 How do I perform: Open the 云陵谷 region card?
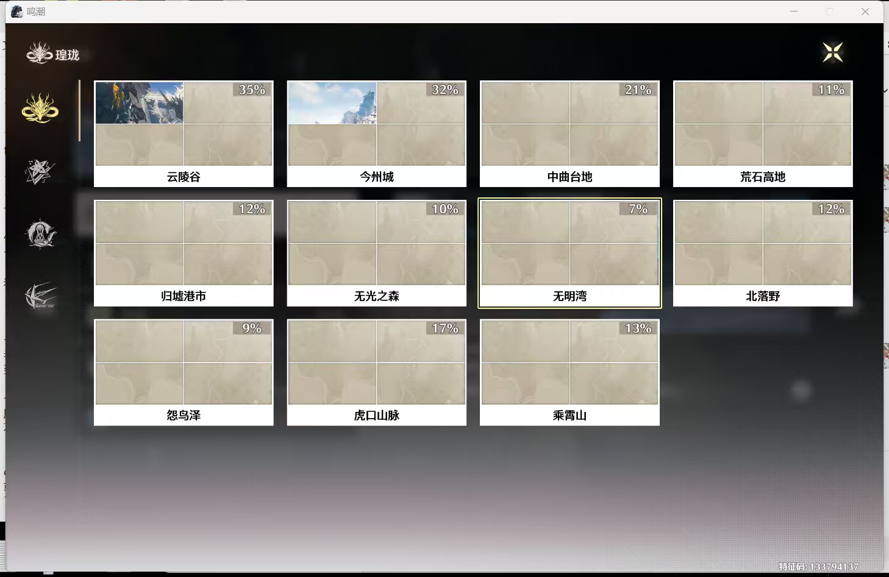pos(184,134)
